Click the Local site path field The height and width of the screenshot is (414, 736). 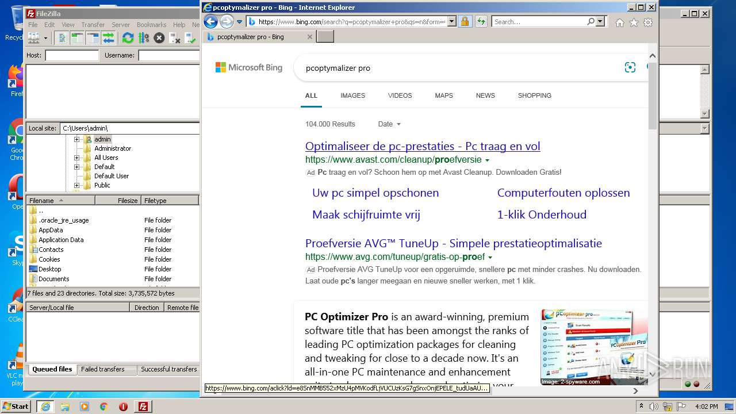130,128
